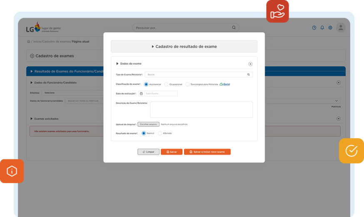The height and width of the screenshot is (217, 364).
Task: Choose the Alterado result radio button
Action: (160, 133)
